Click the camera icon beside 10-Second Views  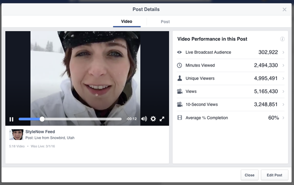[x=180, y=104]
